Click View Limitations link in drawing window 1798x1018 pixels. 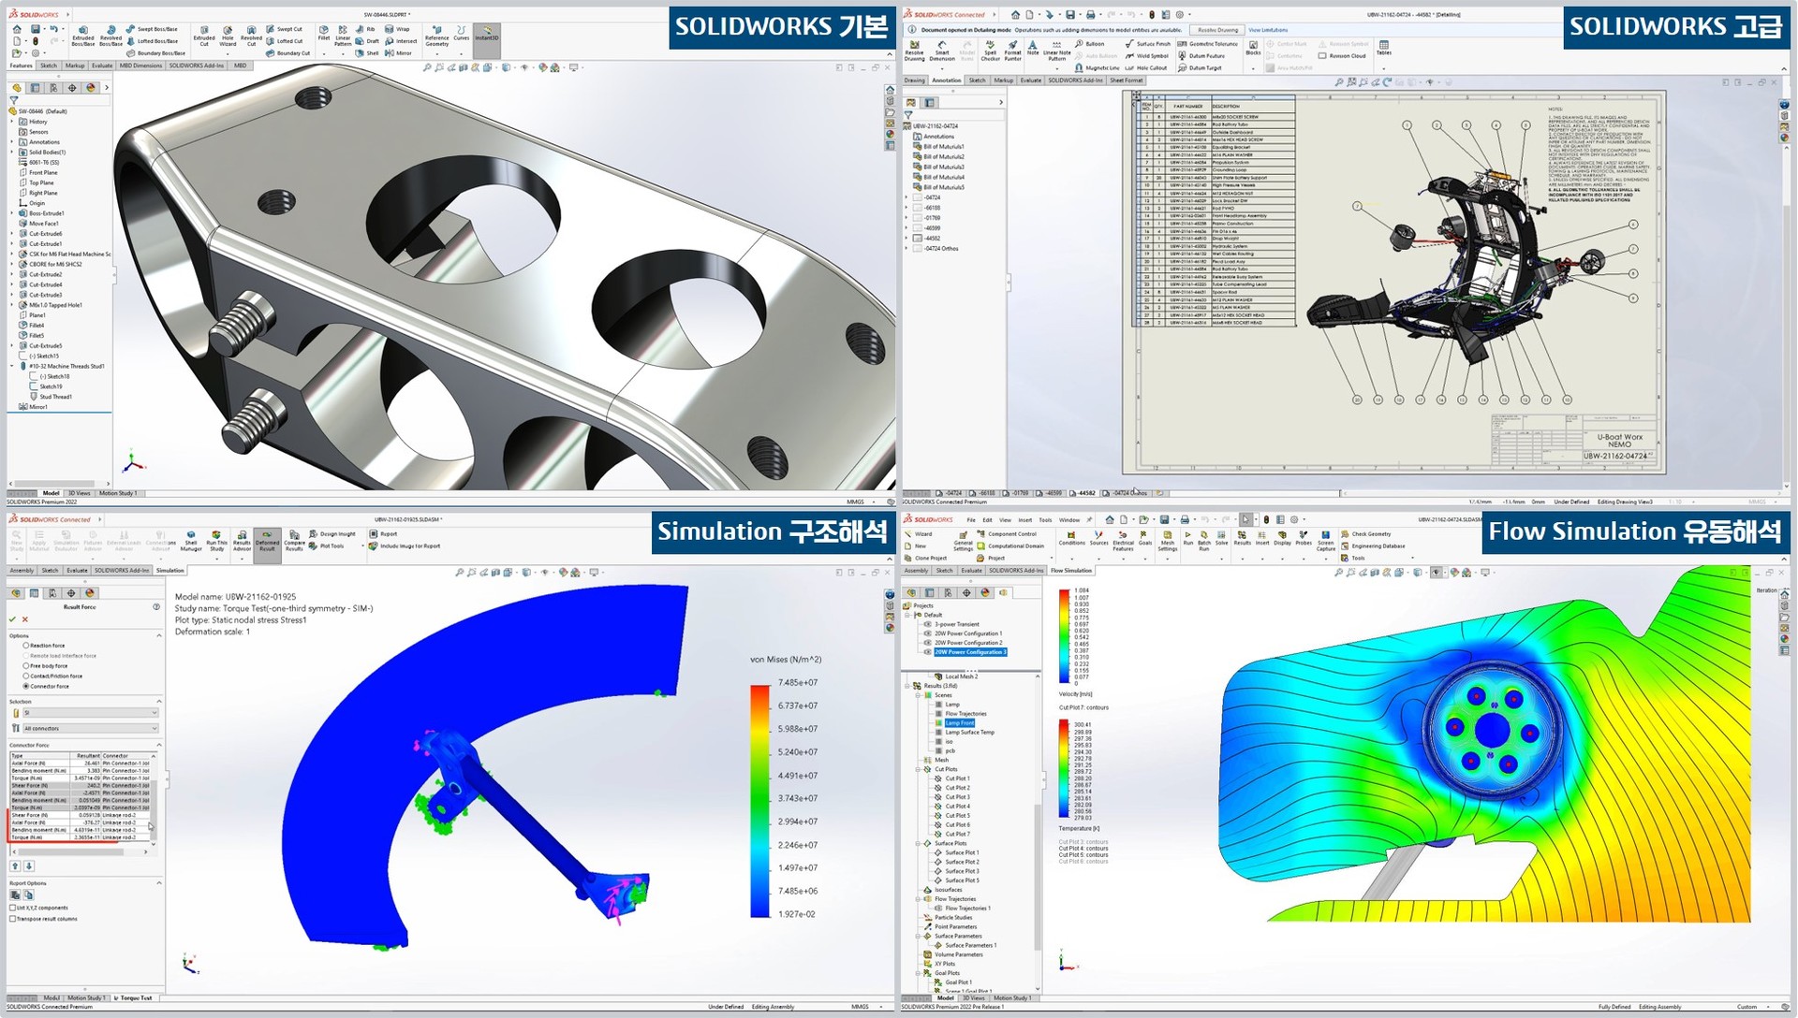click(x=1268, y=30)
